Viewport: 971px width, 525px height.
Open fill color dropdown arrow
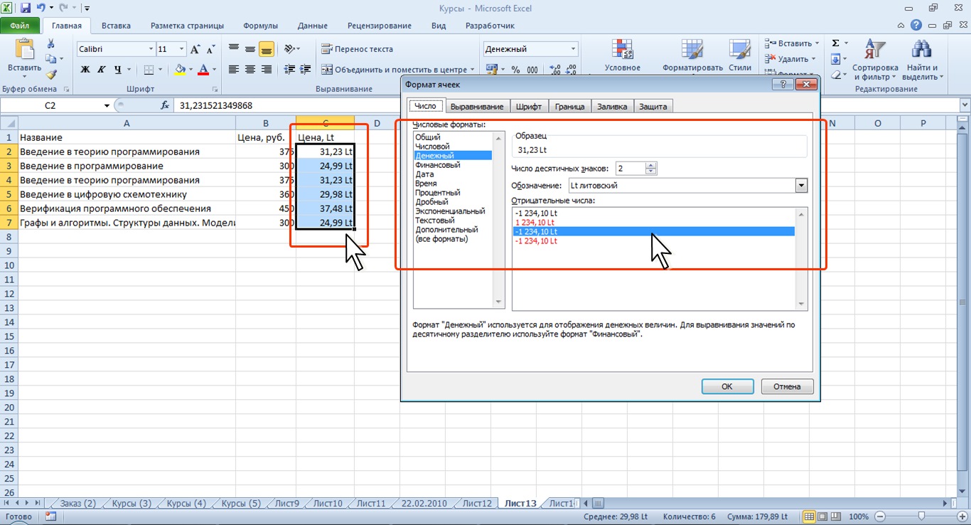(x=191, y=70)
